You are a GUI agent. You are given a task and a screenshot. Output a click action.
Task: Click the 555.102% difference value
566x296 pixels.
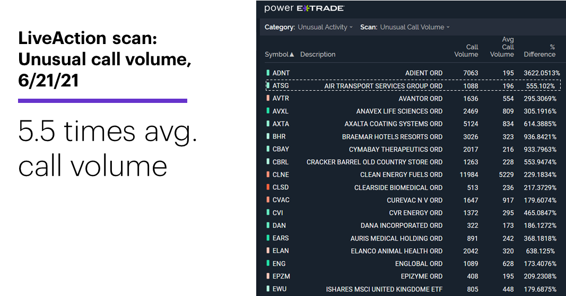click(x=541, y=86)
